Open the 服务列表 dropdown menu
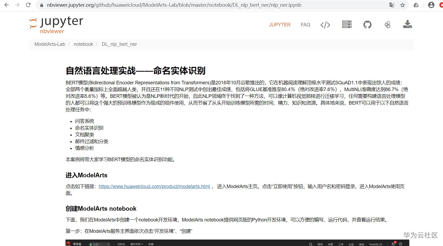The image size is (443, 246). click(x=136, y=244)
